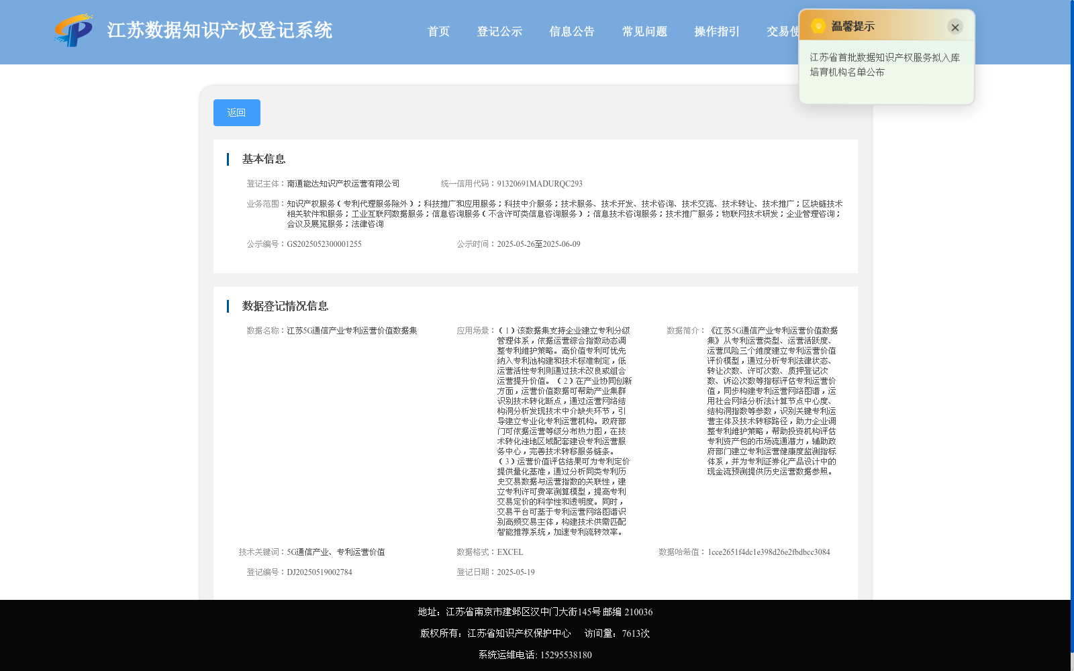Close the 温馨提示 notification popup
The width and height of the screenshot is (1074, 671).
(x=955, y=27)
